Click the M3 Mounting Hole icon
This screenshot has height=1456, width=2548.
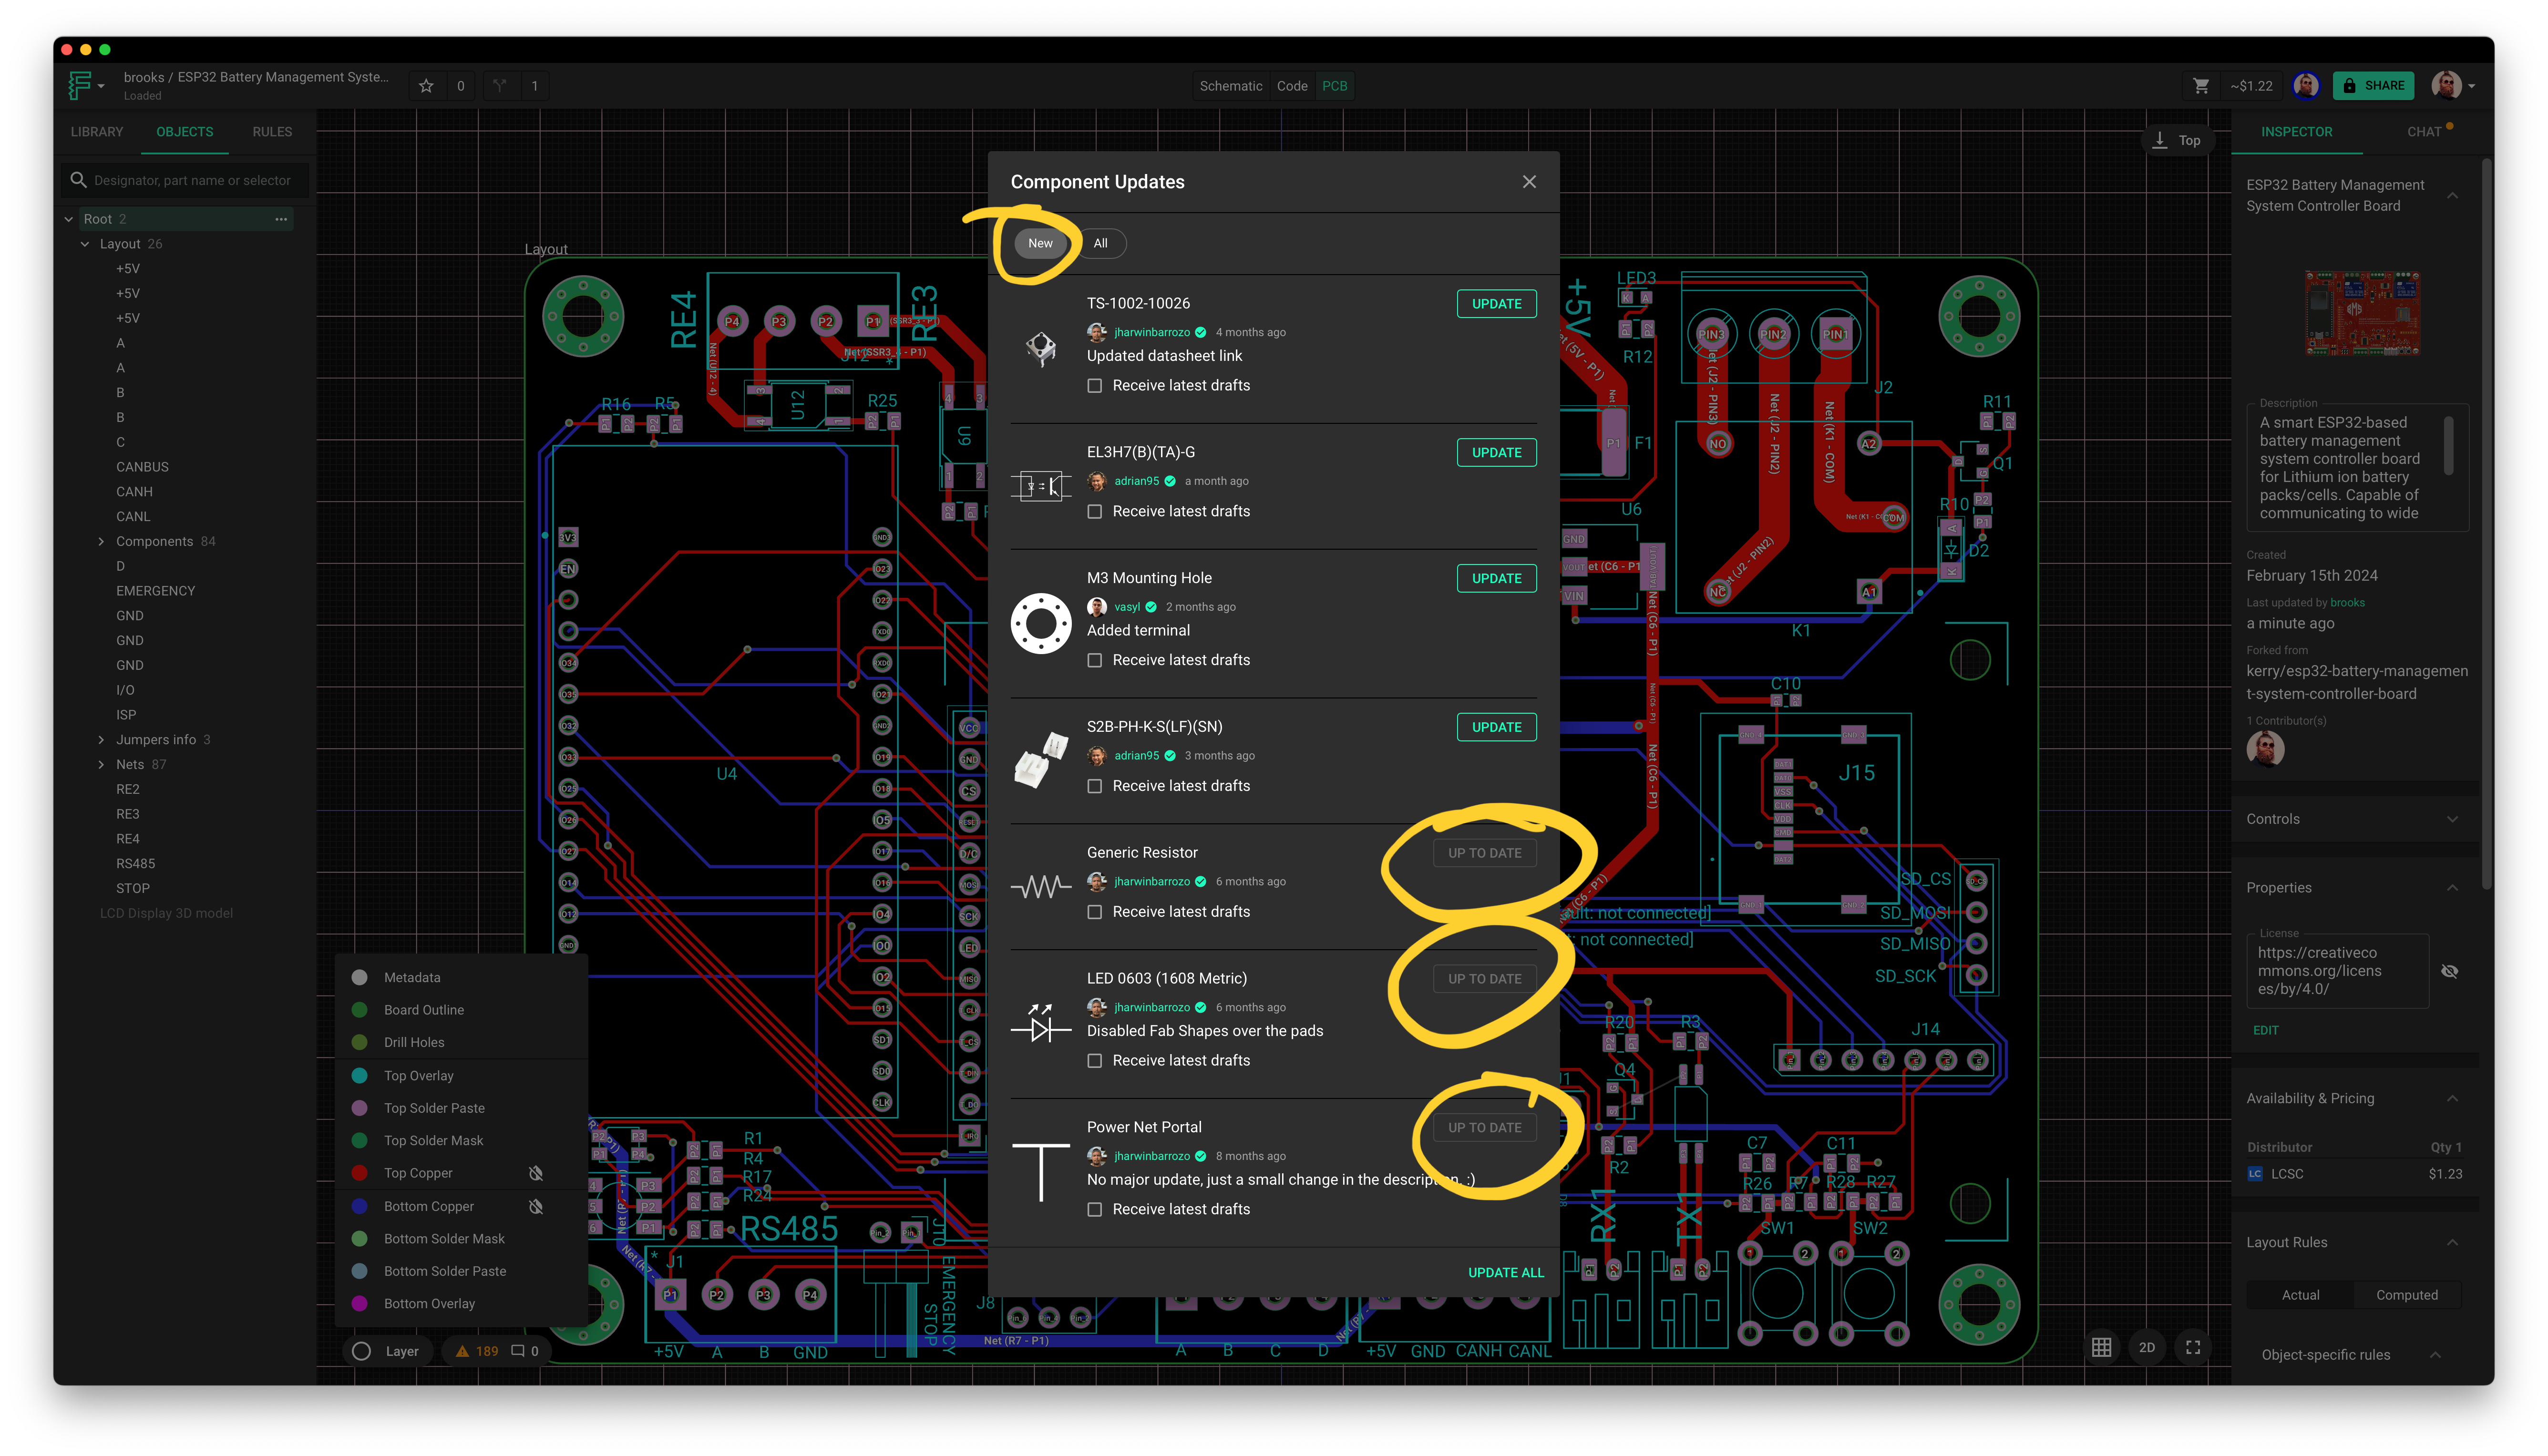pos(1041,624)
